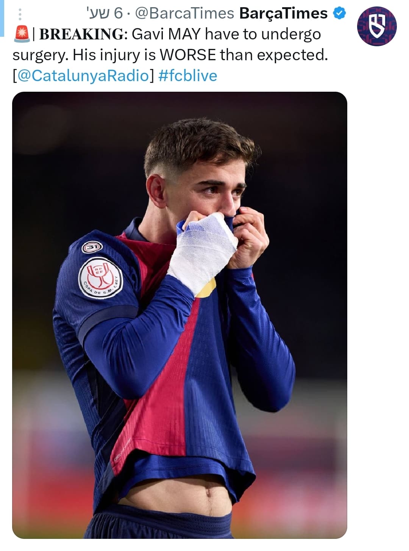Open the BarçaTimes profile avatar

pos(376,27)
